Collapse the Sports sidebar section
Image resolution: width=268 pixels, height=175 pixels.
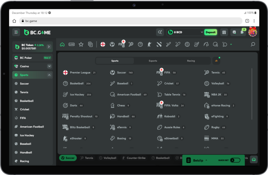(x=49, y=75)
